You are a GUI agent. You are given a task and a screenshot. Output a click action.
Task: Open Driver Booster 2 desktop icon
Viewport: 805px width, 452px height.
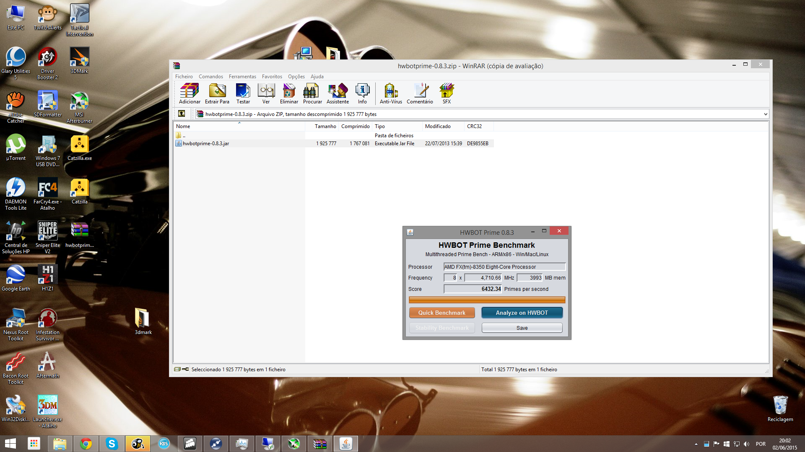tap(48, 63)
